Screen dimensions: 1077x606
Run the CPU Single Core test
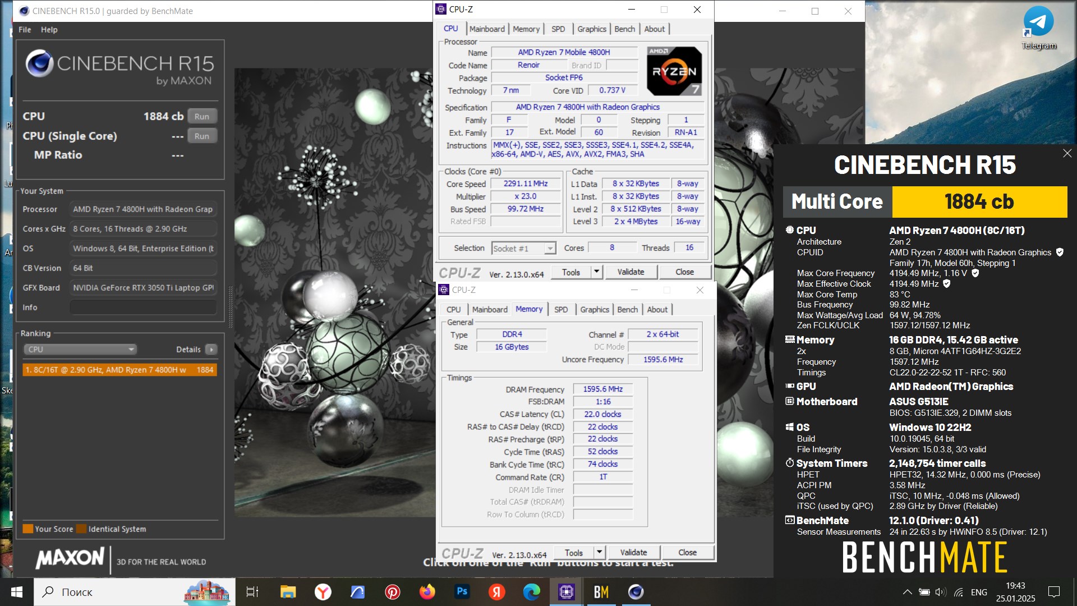click(x=202, y=136)
